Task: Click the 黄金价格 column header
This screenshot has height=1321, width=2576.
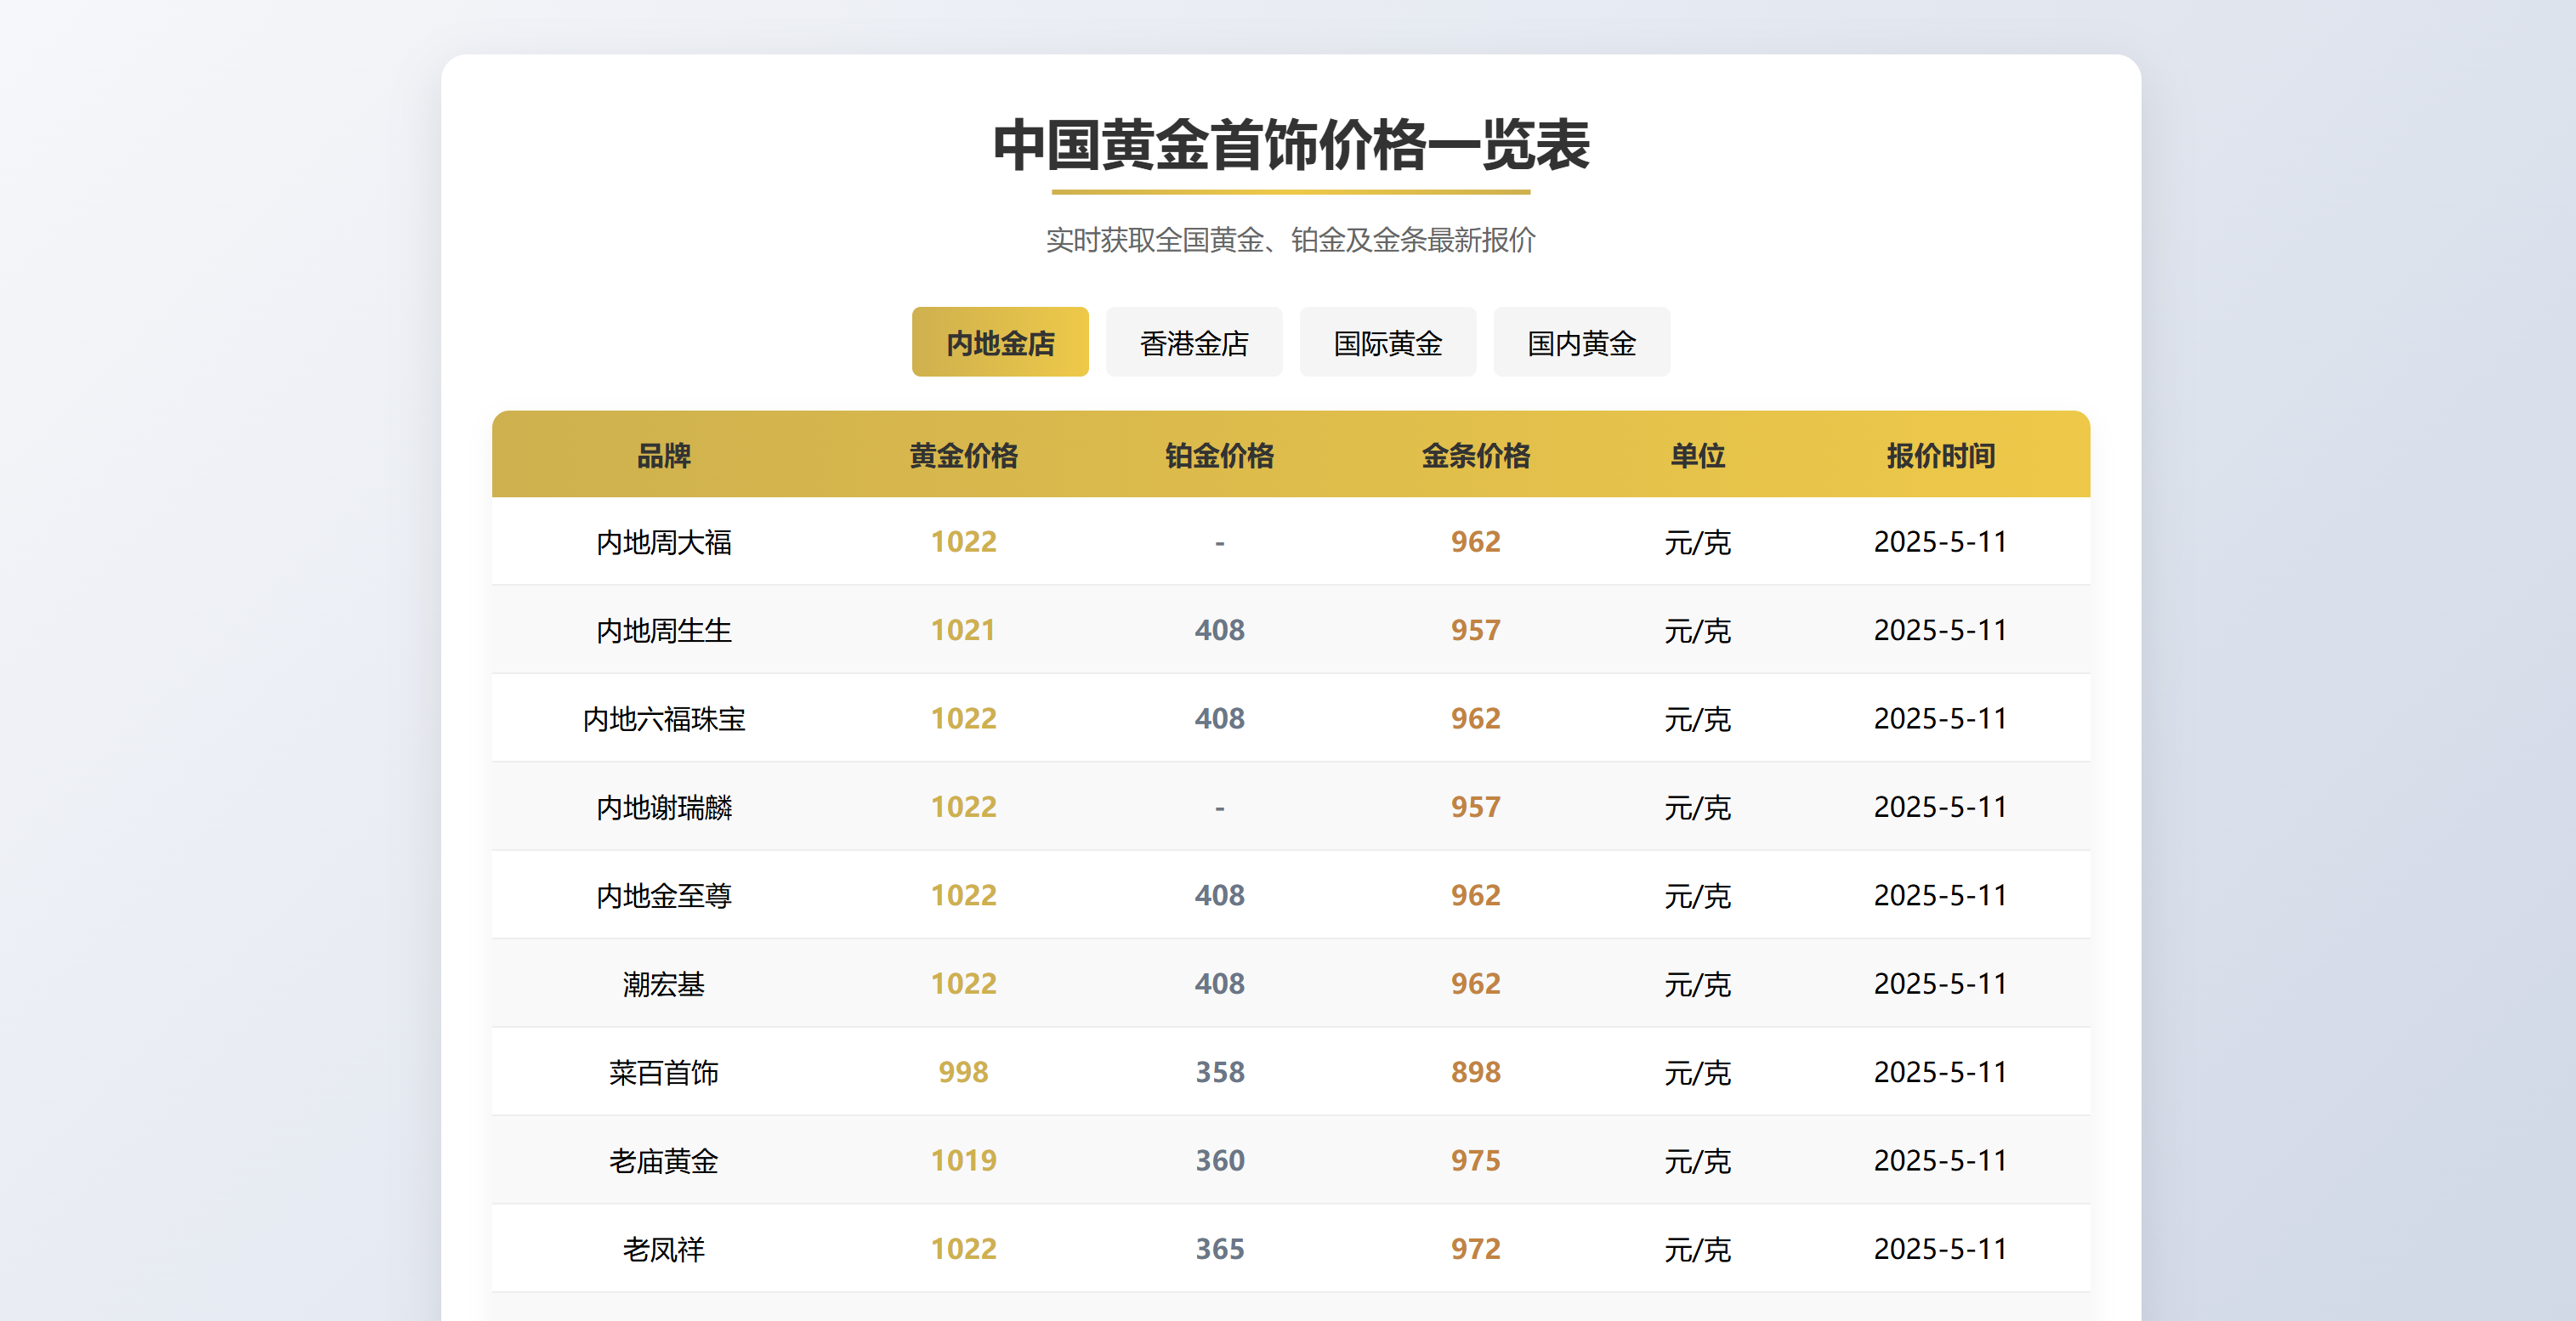Action: tap(964, 456)
